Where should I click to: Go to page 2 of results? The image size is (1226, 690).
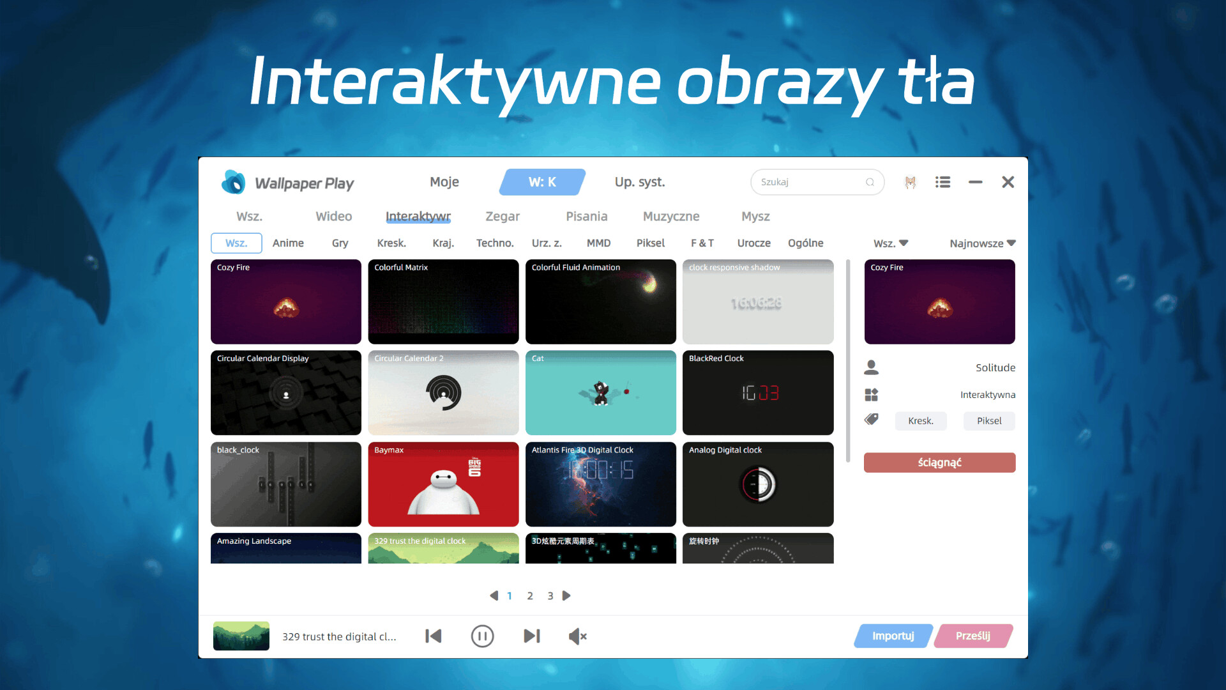(x=530, y=595)
